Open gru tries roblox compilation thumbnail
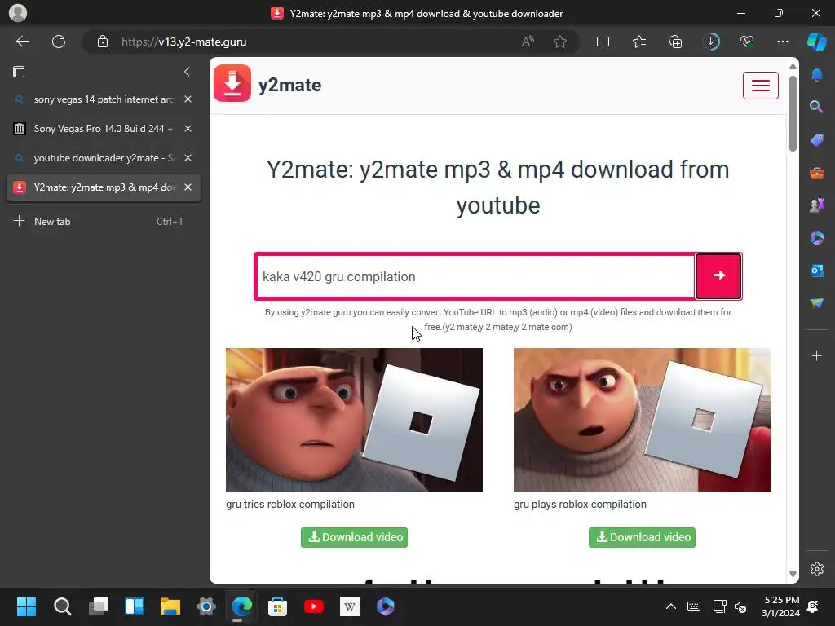 pyautogui.click(x=354, y=420)
